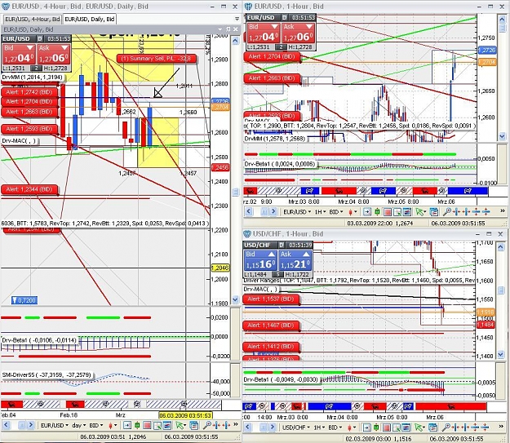Click the 0,7200 label on daily chart
The image size is (510, 443).
click(x=24, y=300)
